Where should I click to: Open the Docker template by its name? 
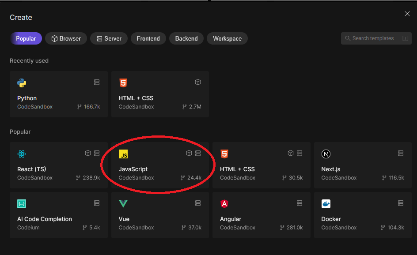tap(331, 219)
